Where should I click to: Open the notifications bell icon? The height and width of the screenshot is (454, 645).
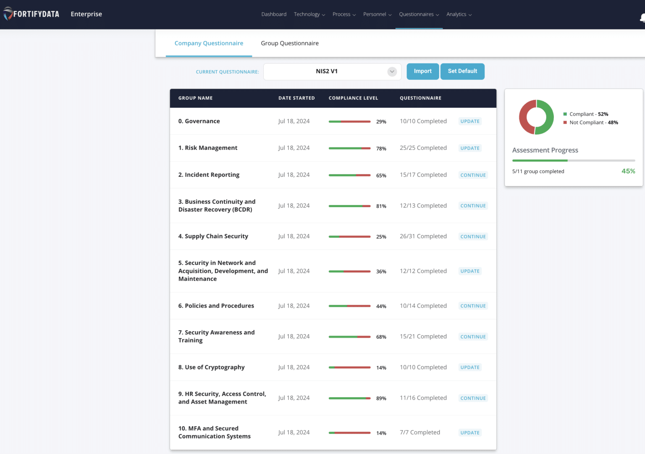tap(642, 17)
